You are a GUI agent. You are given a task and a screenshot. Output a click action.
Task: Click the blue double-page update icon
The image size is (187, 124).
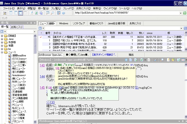[x=41, y=13]
